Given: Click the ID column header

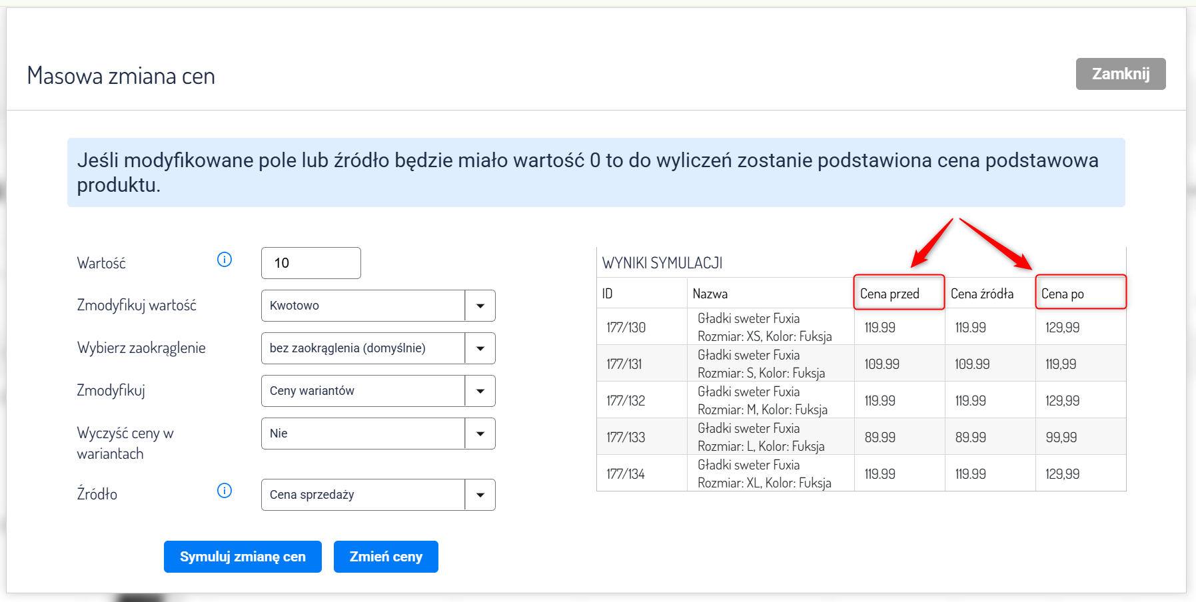Looking at the screenshot, I should click(x=607, y=294).
